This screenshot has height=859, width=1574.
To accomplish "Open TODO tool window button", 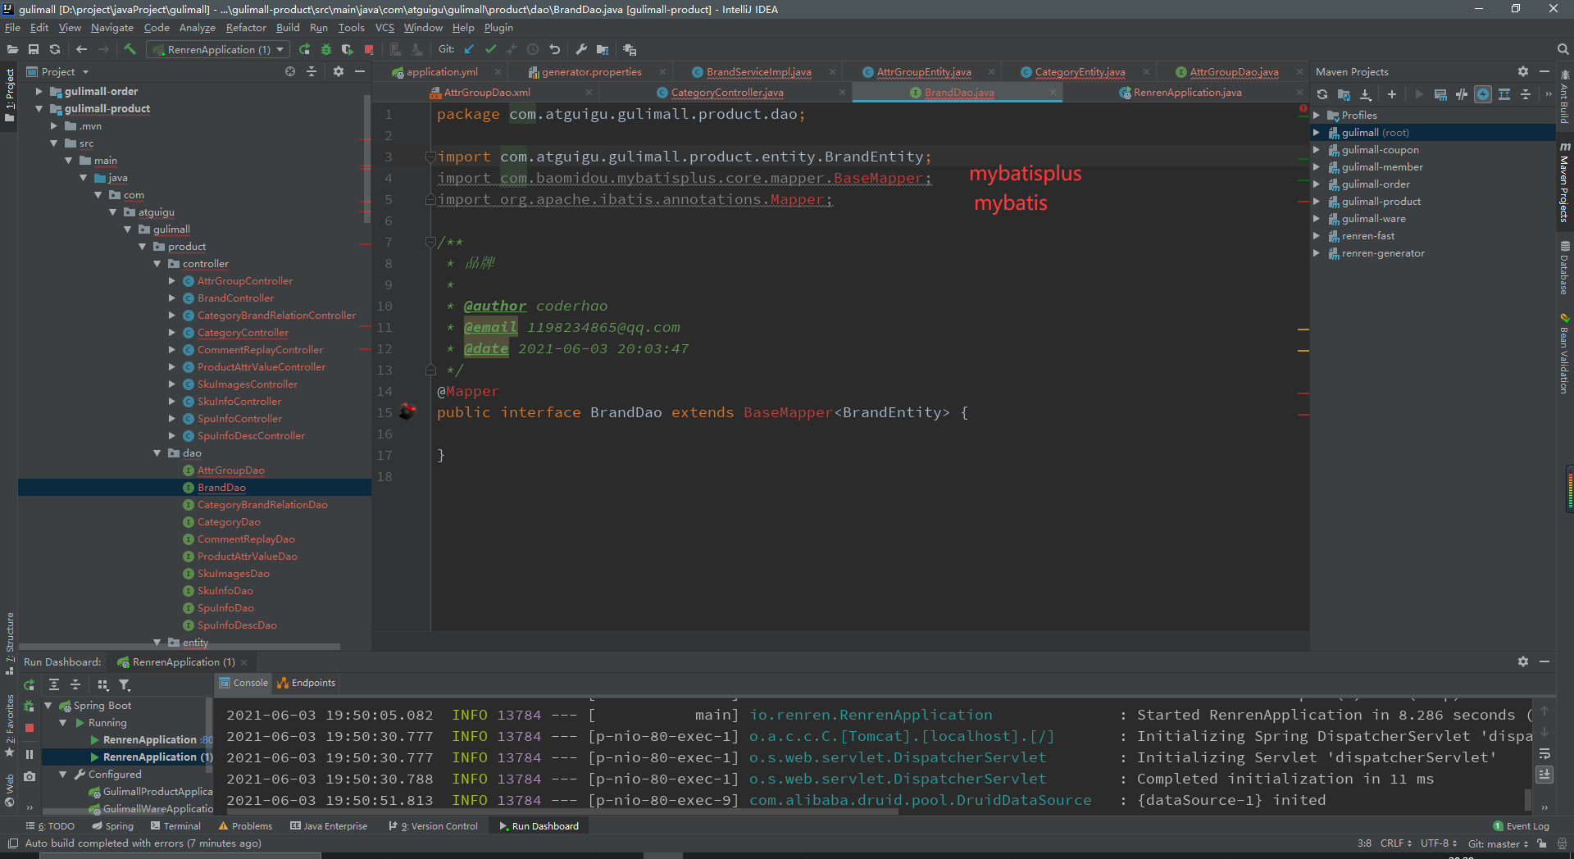I will coord(51,826).
